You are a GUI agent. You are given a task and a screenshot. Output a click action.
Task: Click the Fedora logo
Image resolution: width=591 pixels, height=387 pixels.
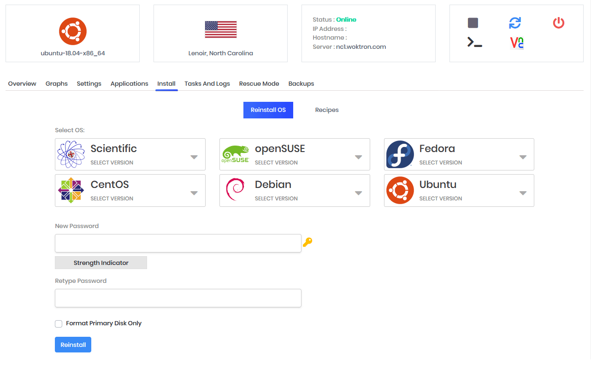[400, 154]
